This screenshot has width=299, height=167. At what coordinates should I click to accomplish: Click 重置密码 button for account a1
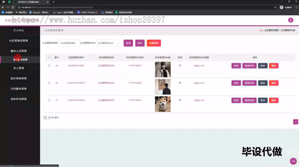point(249,101)
